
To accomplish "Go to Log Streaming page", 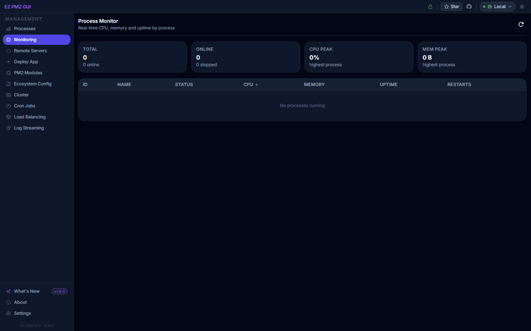I will tap(29, 128).
